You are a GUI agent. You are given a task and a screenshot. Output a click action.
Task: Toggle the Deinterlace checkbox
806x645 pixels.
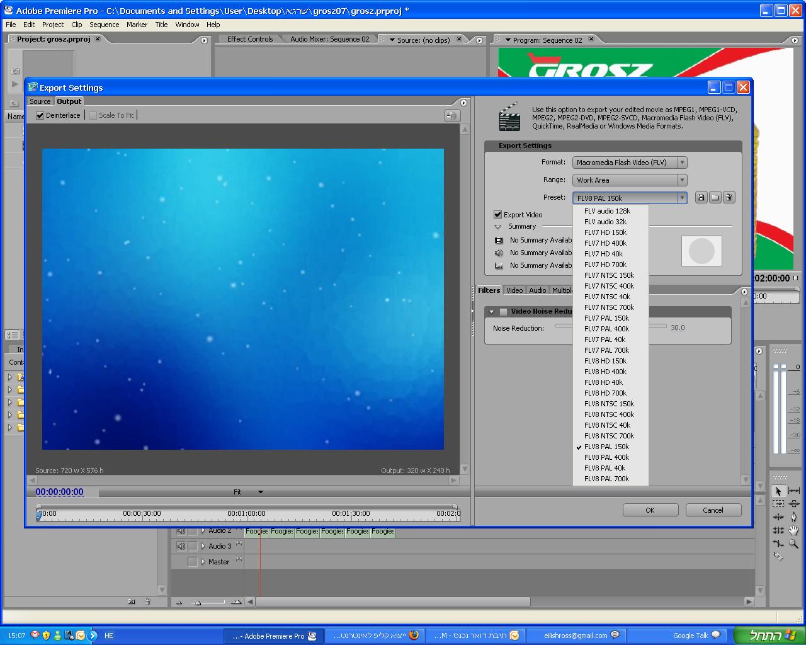pos(40,116)
